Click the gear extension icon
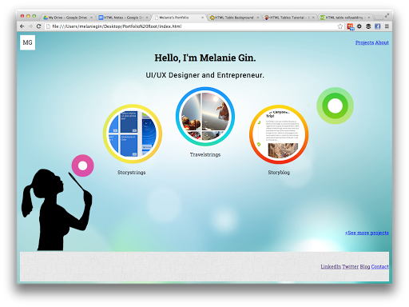This screenshot has width=409, height=307. (359, 26)
